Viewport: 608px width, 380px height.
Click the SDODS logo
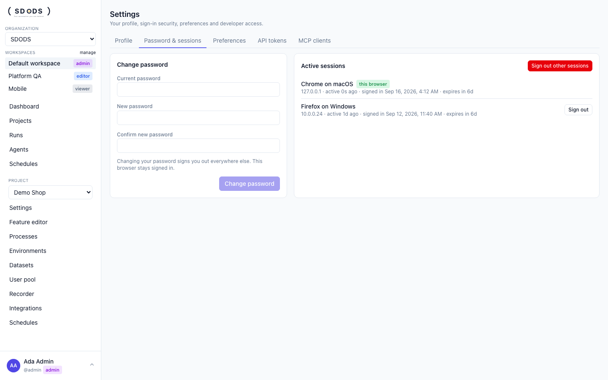(29, 11)
